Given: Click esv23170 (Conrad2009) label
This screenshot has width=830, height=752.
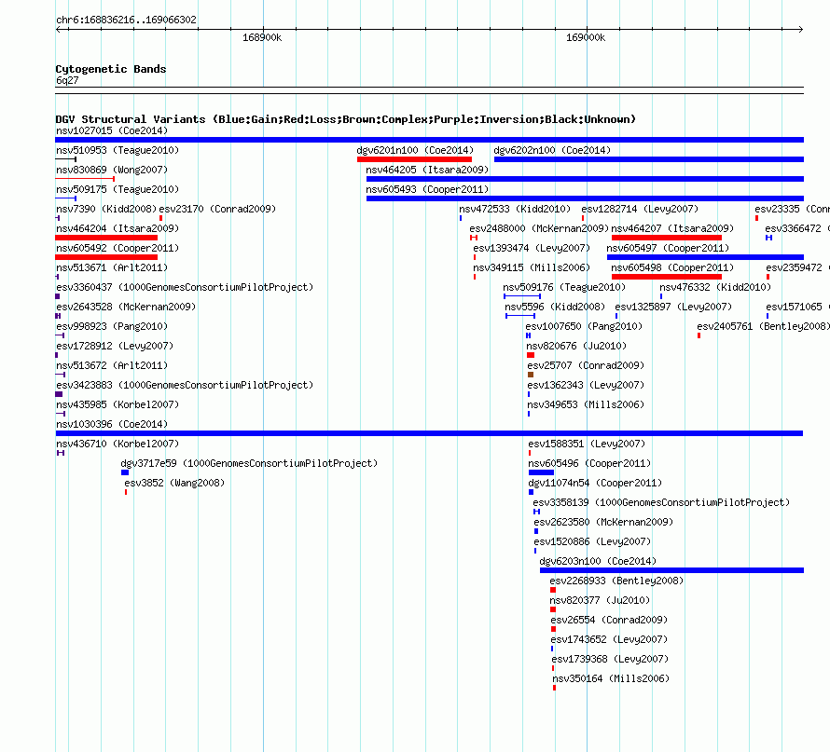Looking at the screenshot, I should (217, 209).
